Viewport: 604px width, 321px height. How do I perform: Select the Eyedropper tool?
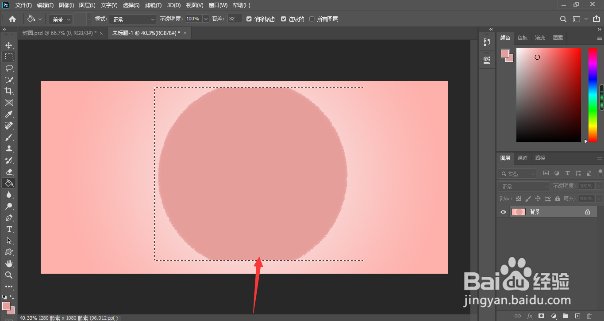click(x=9, y=114)
